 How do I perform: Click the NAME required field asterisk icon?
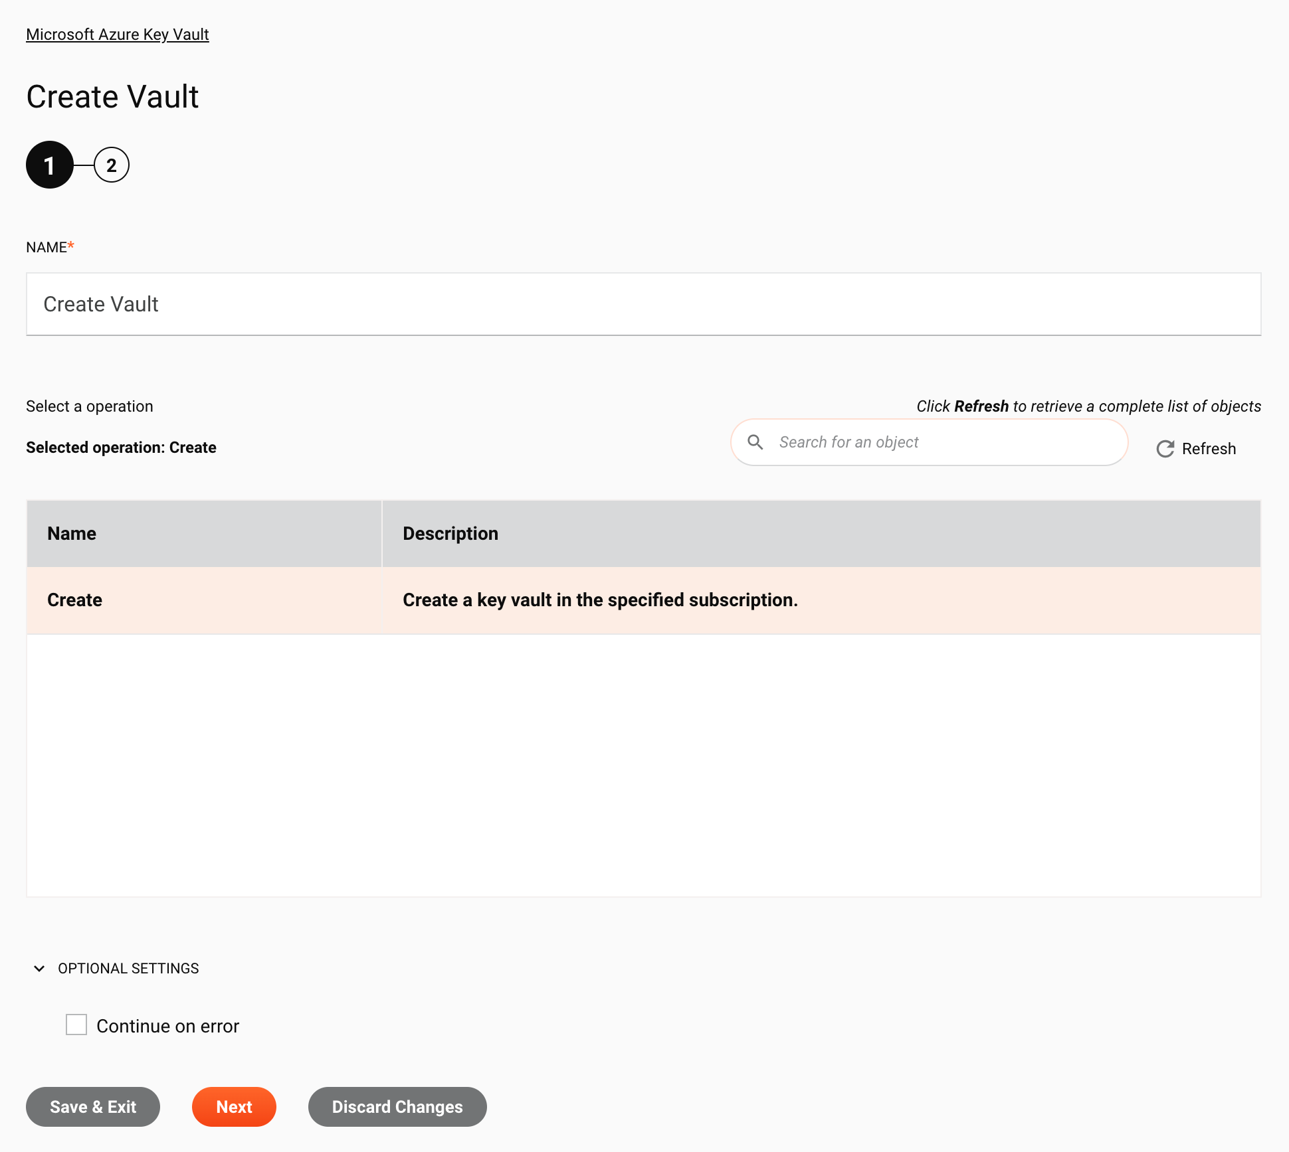coord(71,247)
